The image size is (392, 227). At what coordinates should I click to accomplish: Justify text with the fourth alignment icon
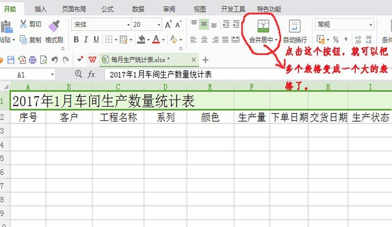coord(225,40)
